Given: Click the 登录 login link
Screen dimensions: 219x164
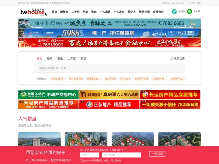Looking at the screenshot, I should pyautogui.click(x=199, y=3).
